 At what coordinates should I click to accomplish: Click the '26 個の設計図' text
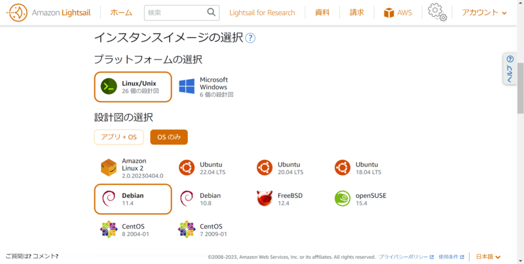point(140,91)
